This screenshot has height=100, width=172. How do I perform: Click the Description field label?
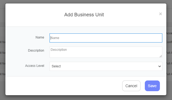pyautogui.click(x=36, y=51)
